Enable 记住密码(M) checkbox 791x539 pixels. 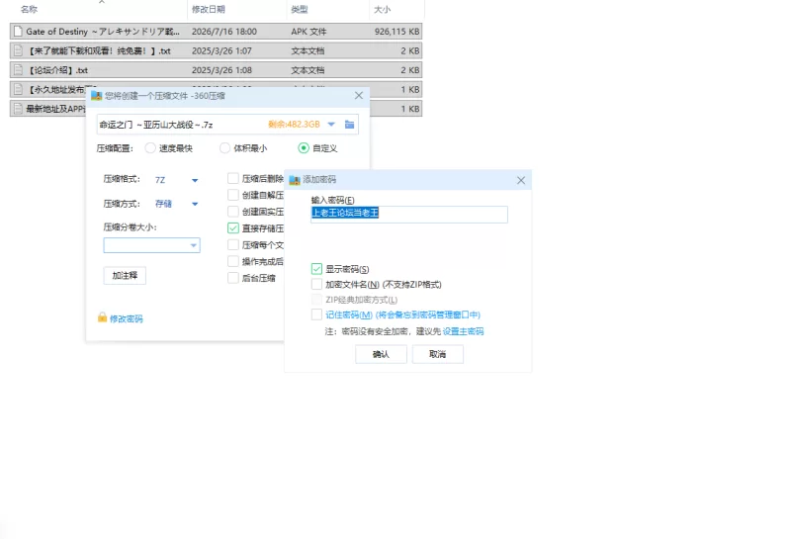click(x=316, y=314)
